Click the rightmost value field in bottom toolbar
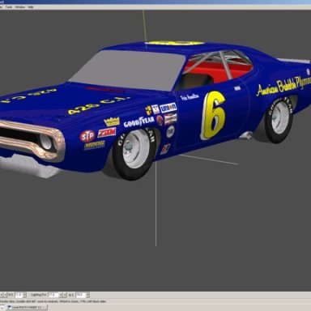The height and width of the screenshot is (311, 311). [x=81, y=295]
